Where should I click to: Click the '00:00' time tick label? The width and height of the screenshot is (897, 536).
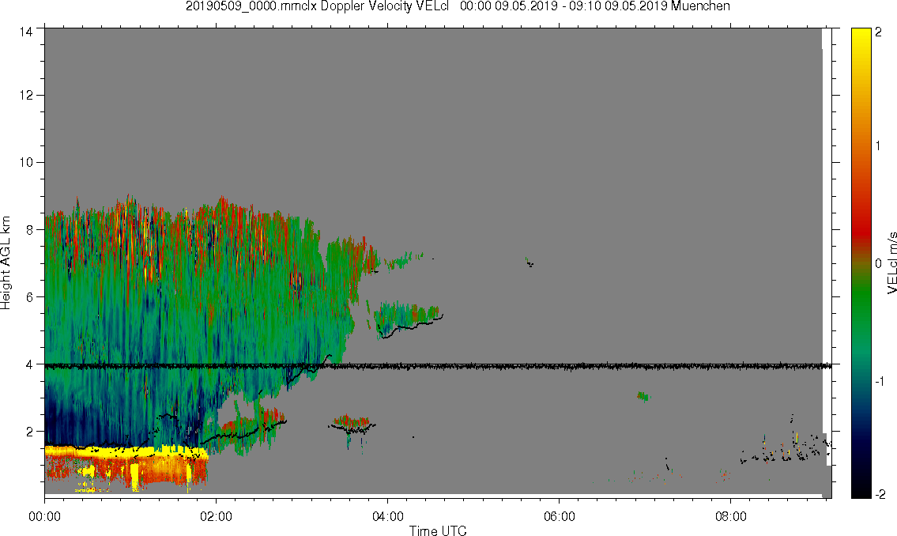point(44,516)
